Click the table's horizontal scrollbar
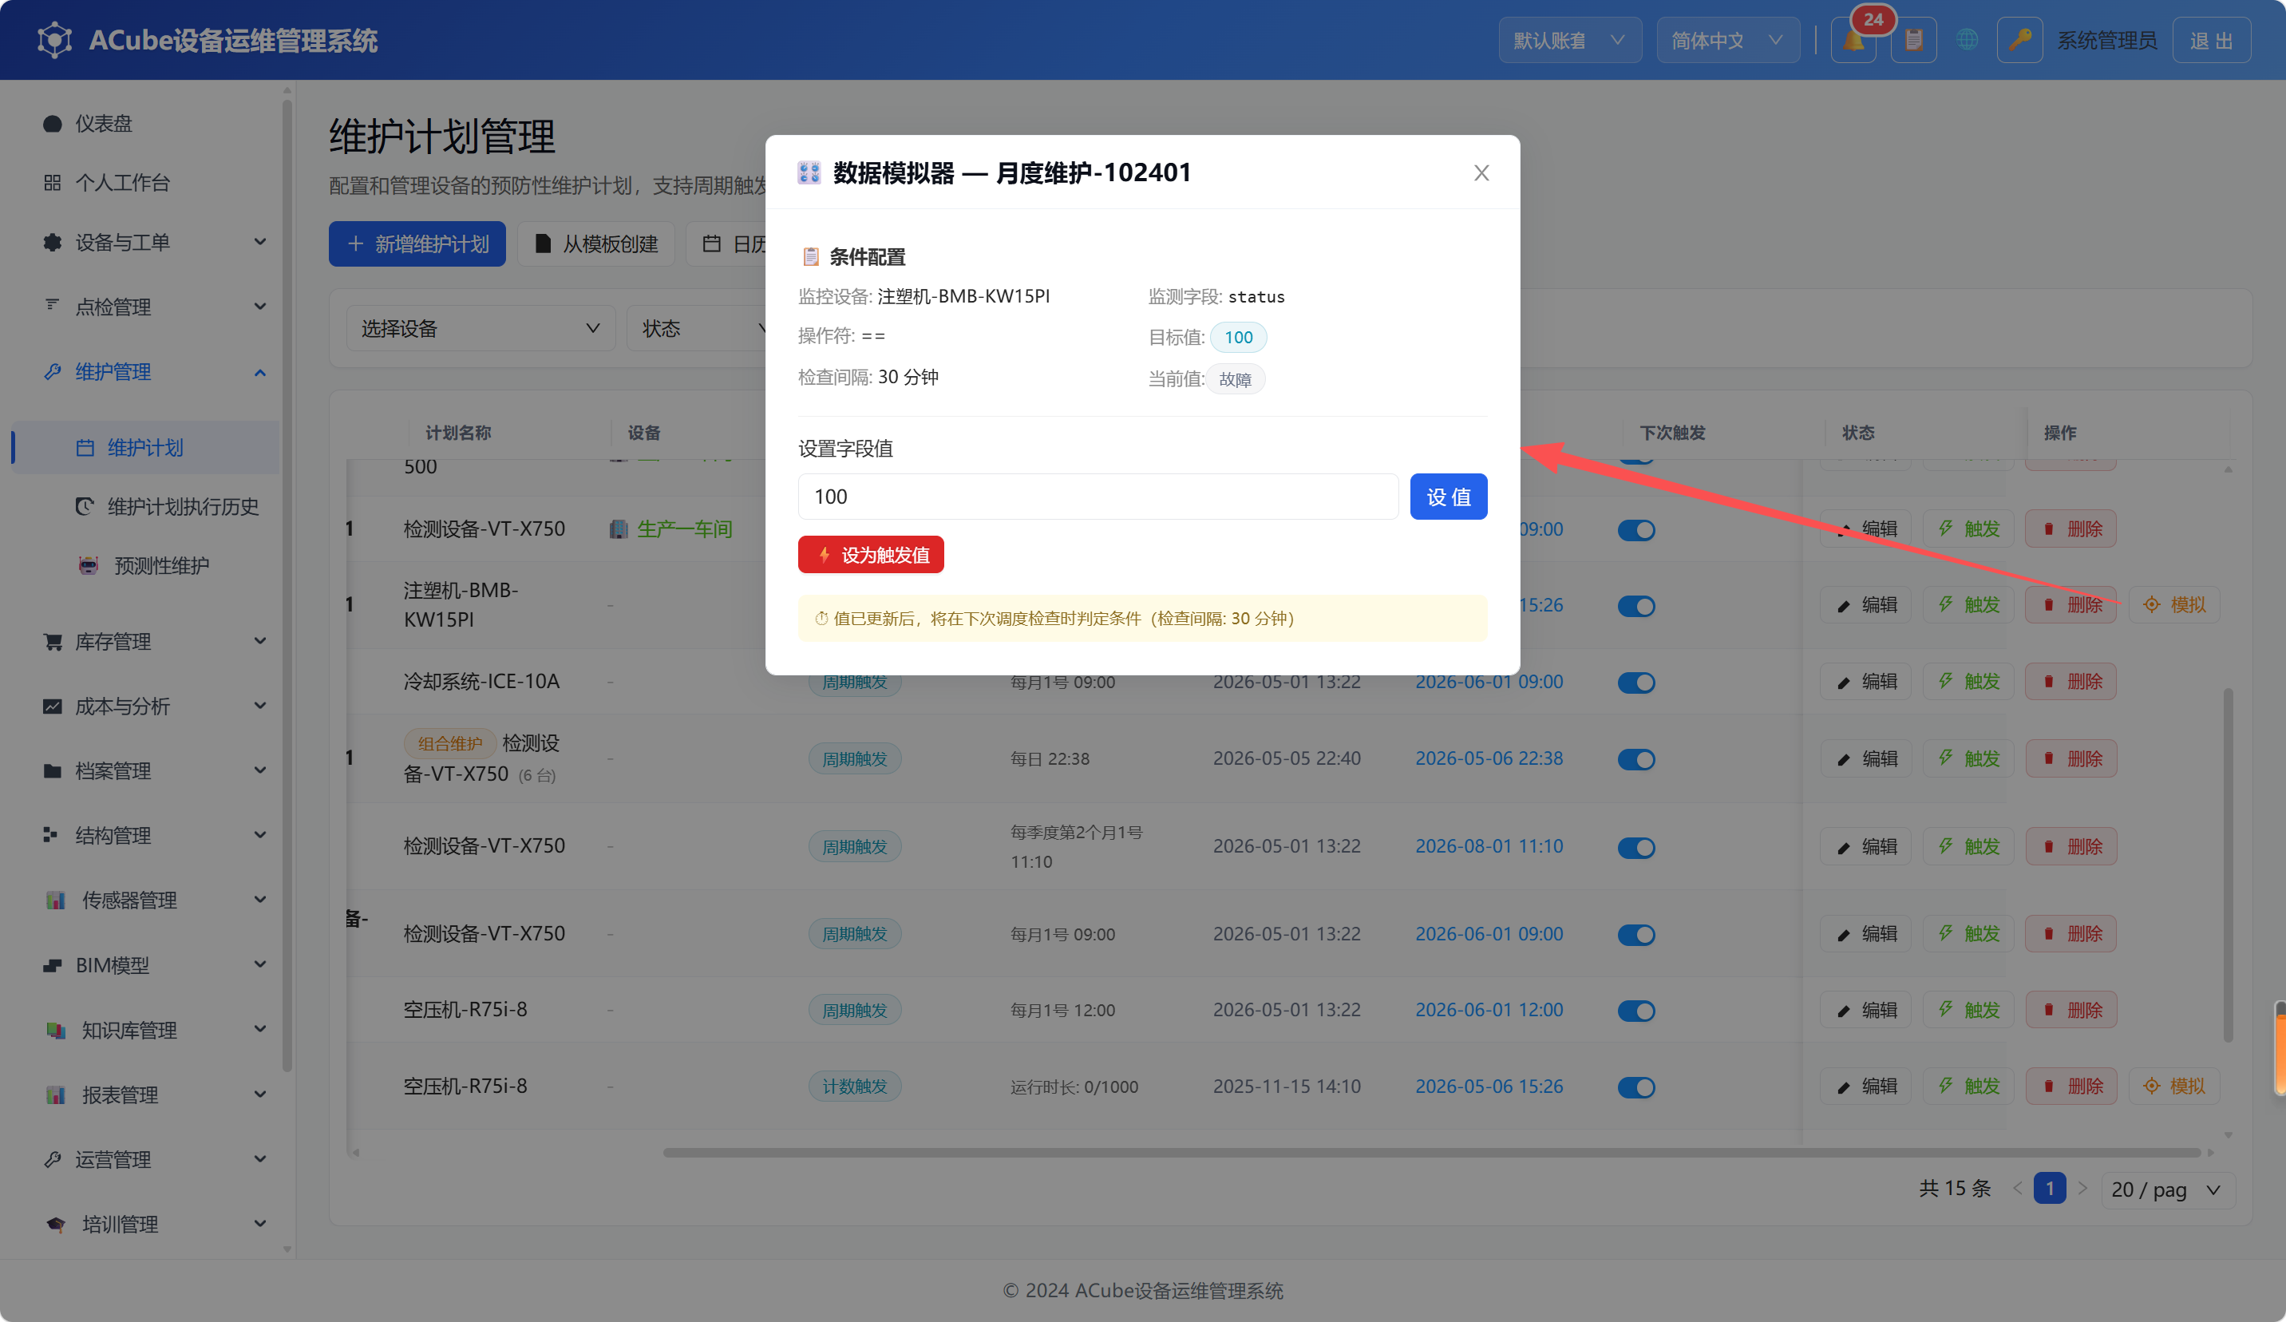 1431,1152
